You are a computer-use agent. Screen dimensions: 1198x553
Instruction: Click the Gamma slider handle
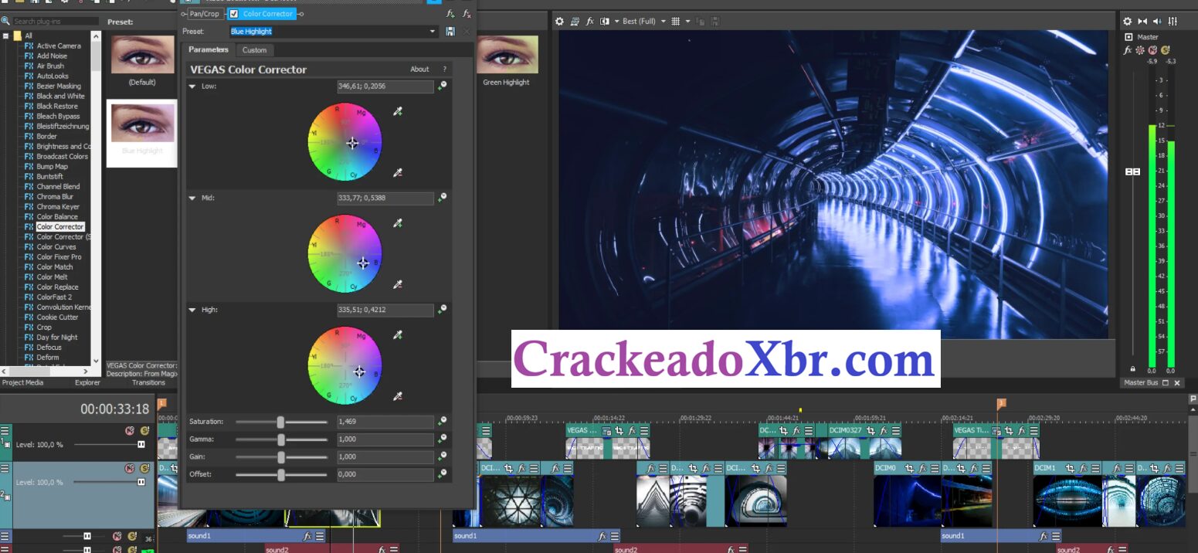[280, 439]
